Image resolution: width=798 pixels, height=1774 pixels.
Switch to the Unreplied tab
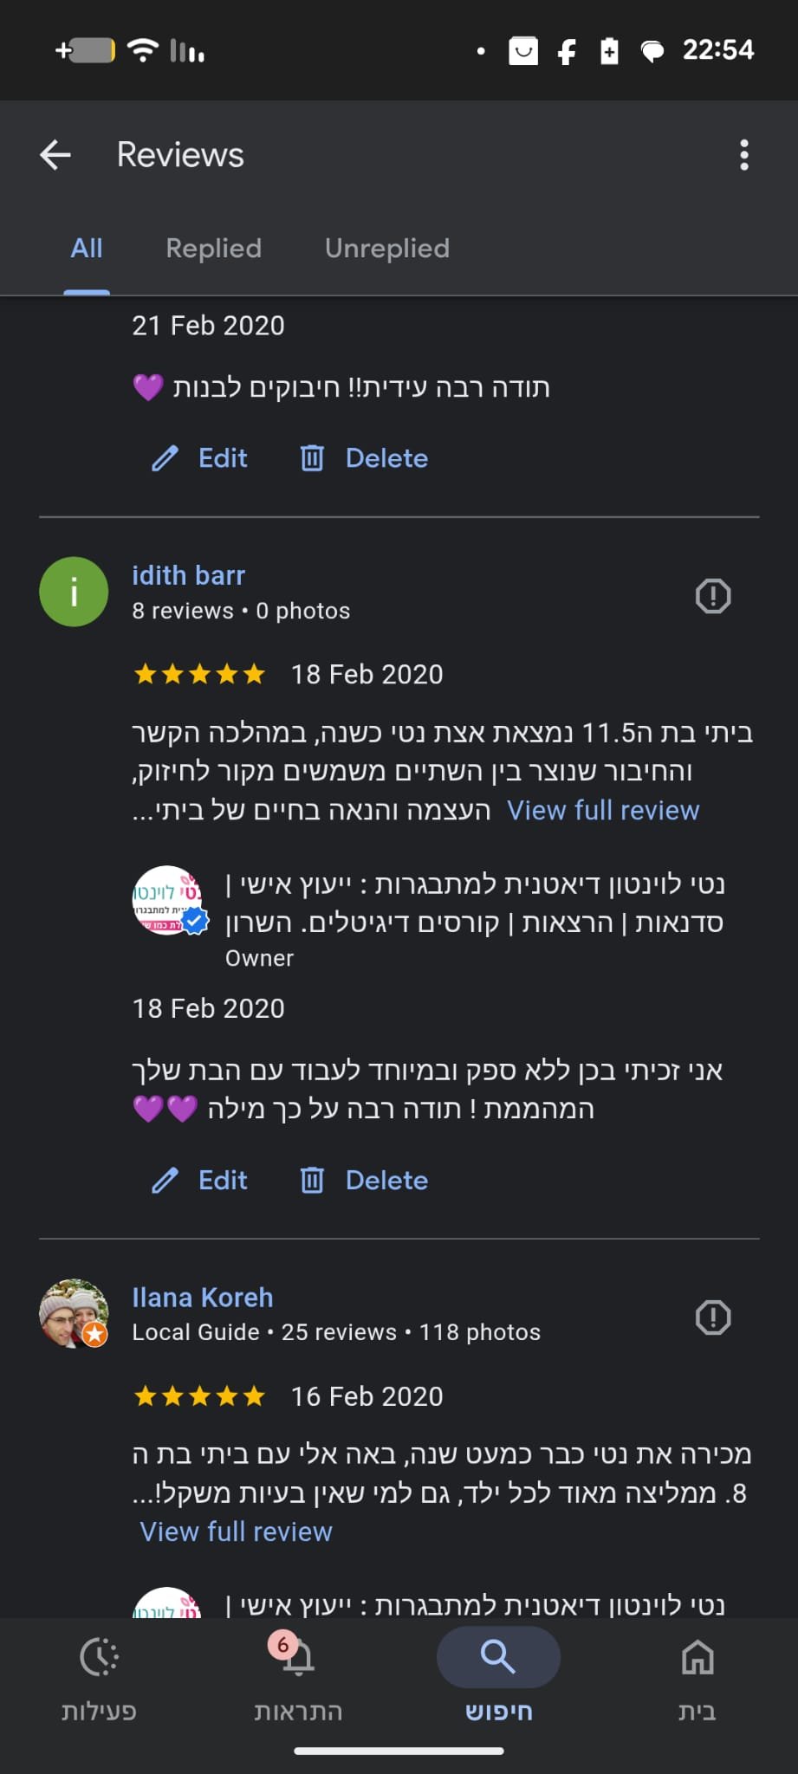point(386,249)
